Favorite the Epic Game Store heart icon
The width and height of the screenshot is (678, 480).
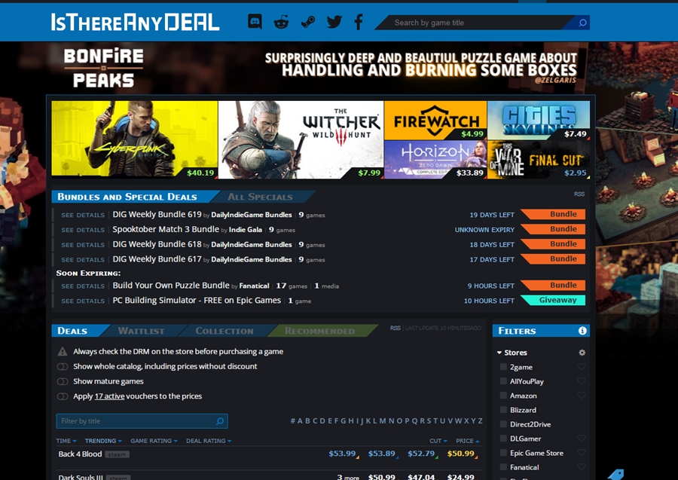click(581, 452)
